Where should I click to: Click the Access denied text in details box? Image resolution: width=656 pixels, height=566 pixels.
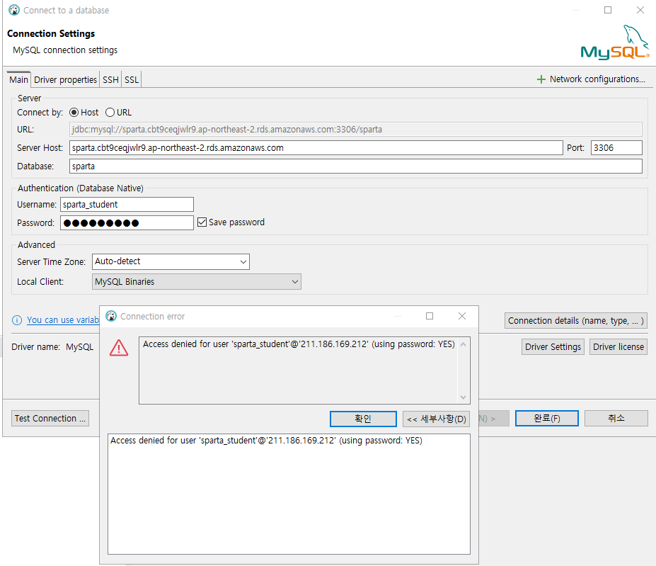tap(266, 441)
